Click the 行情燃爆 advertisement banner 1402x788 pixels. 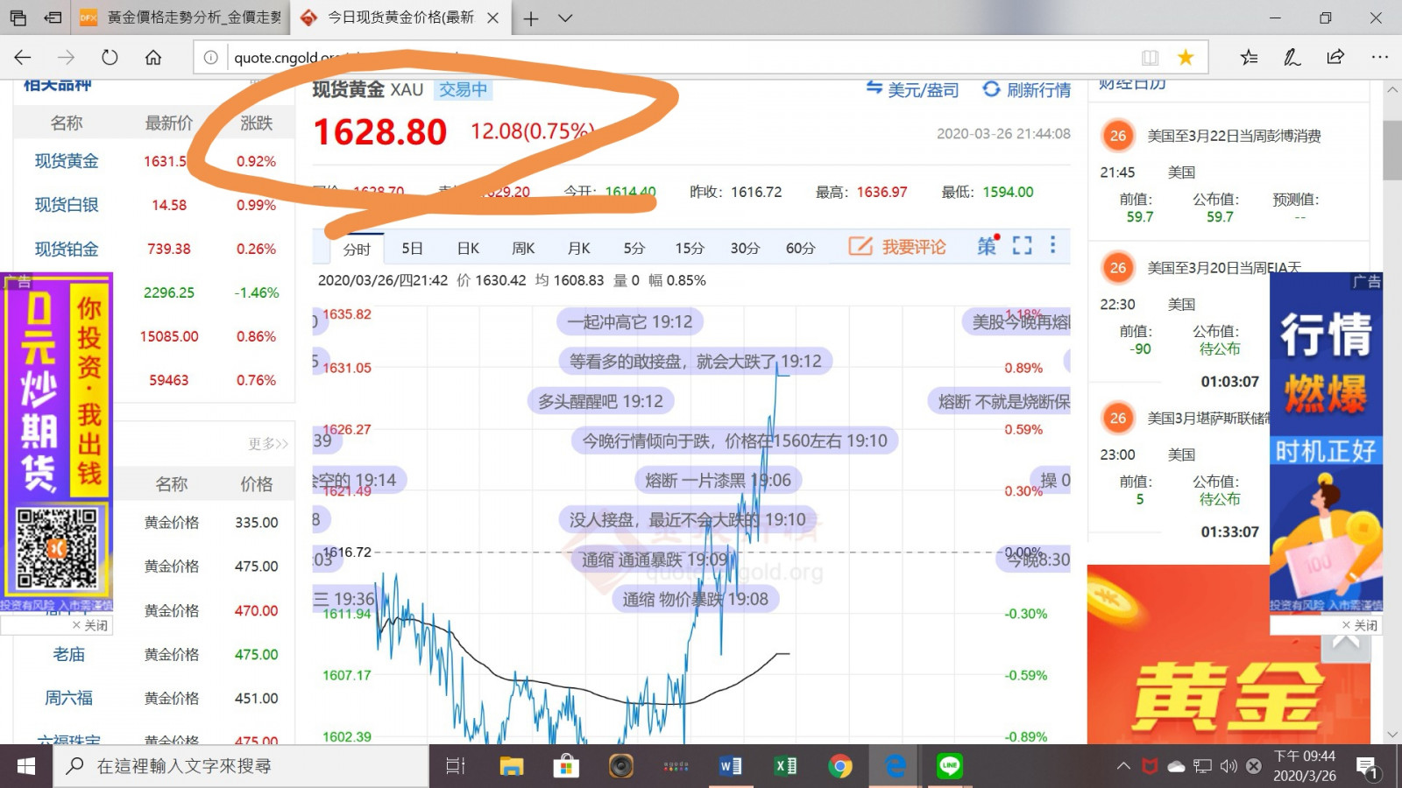click(1326, 442)
